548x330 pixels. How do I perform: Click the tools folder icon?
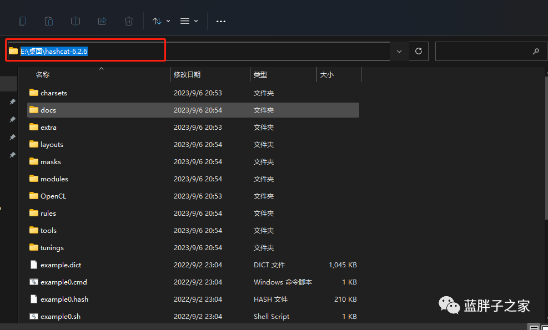click(33, 230)
